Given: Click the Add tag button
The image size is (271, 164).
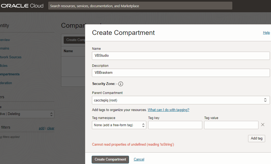Looking at the screenshot, I should coord(256,138).
